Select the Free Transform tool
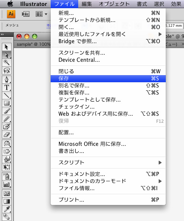 point(6,167)
